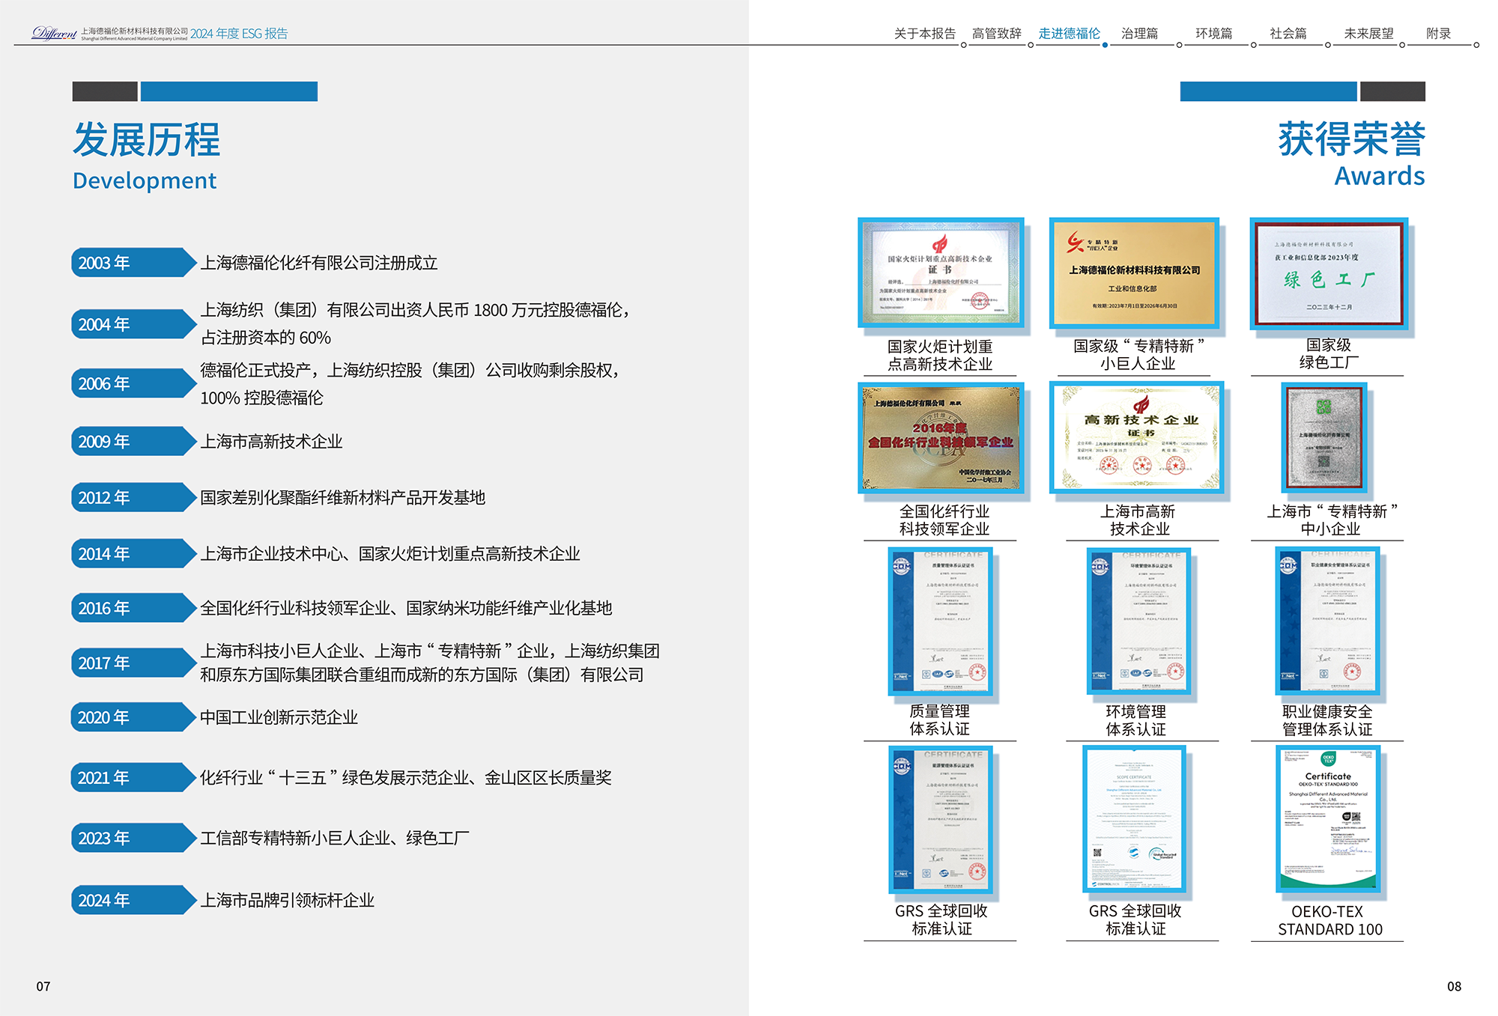Select the 2021 年 timeline label

coord(133,778)
